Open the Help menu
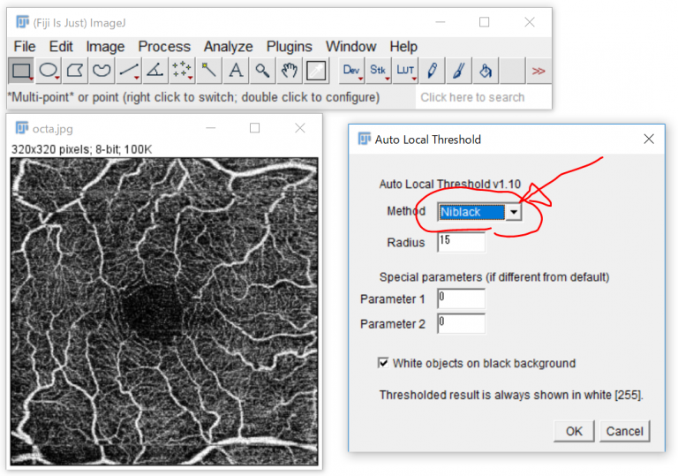 403,46
